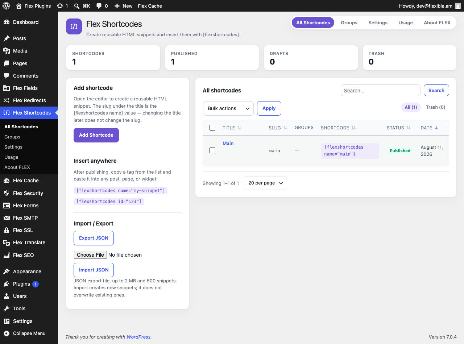Show the Trash (0) filter
The height and width of the screenshot is (344, 464).
pos(436,107)
